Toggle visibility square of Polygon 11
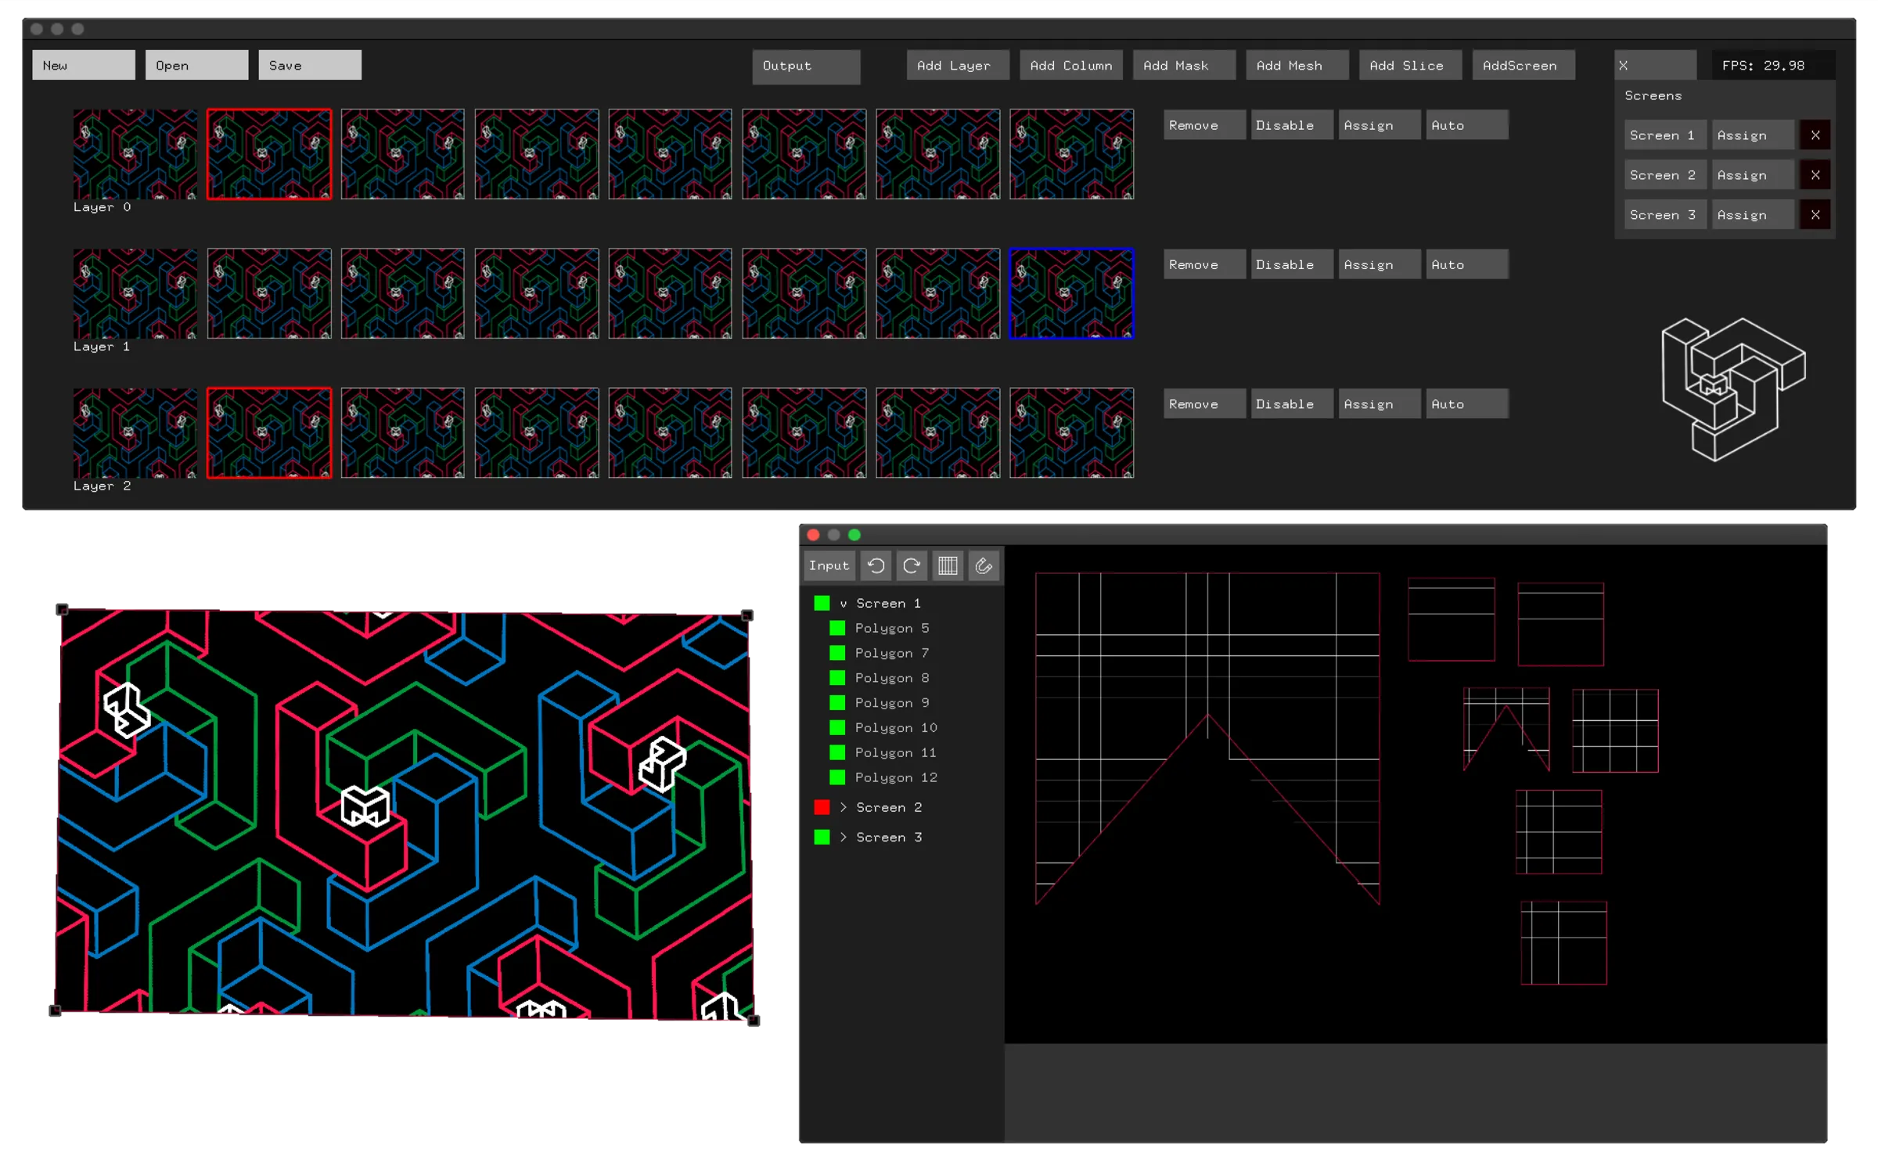1878x1173 pixels. [837, 752]
